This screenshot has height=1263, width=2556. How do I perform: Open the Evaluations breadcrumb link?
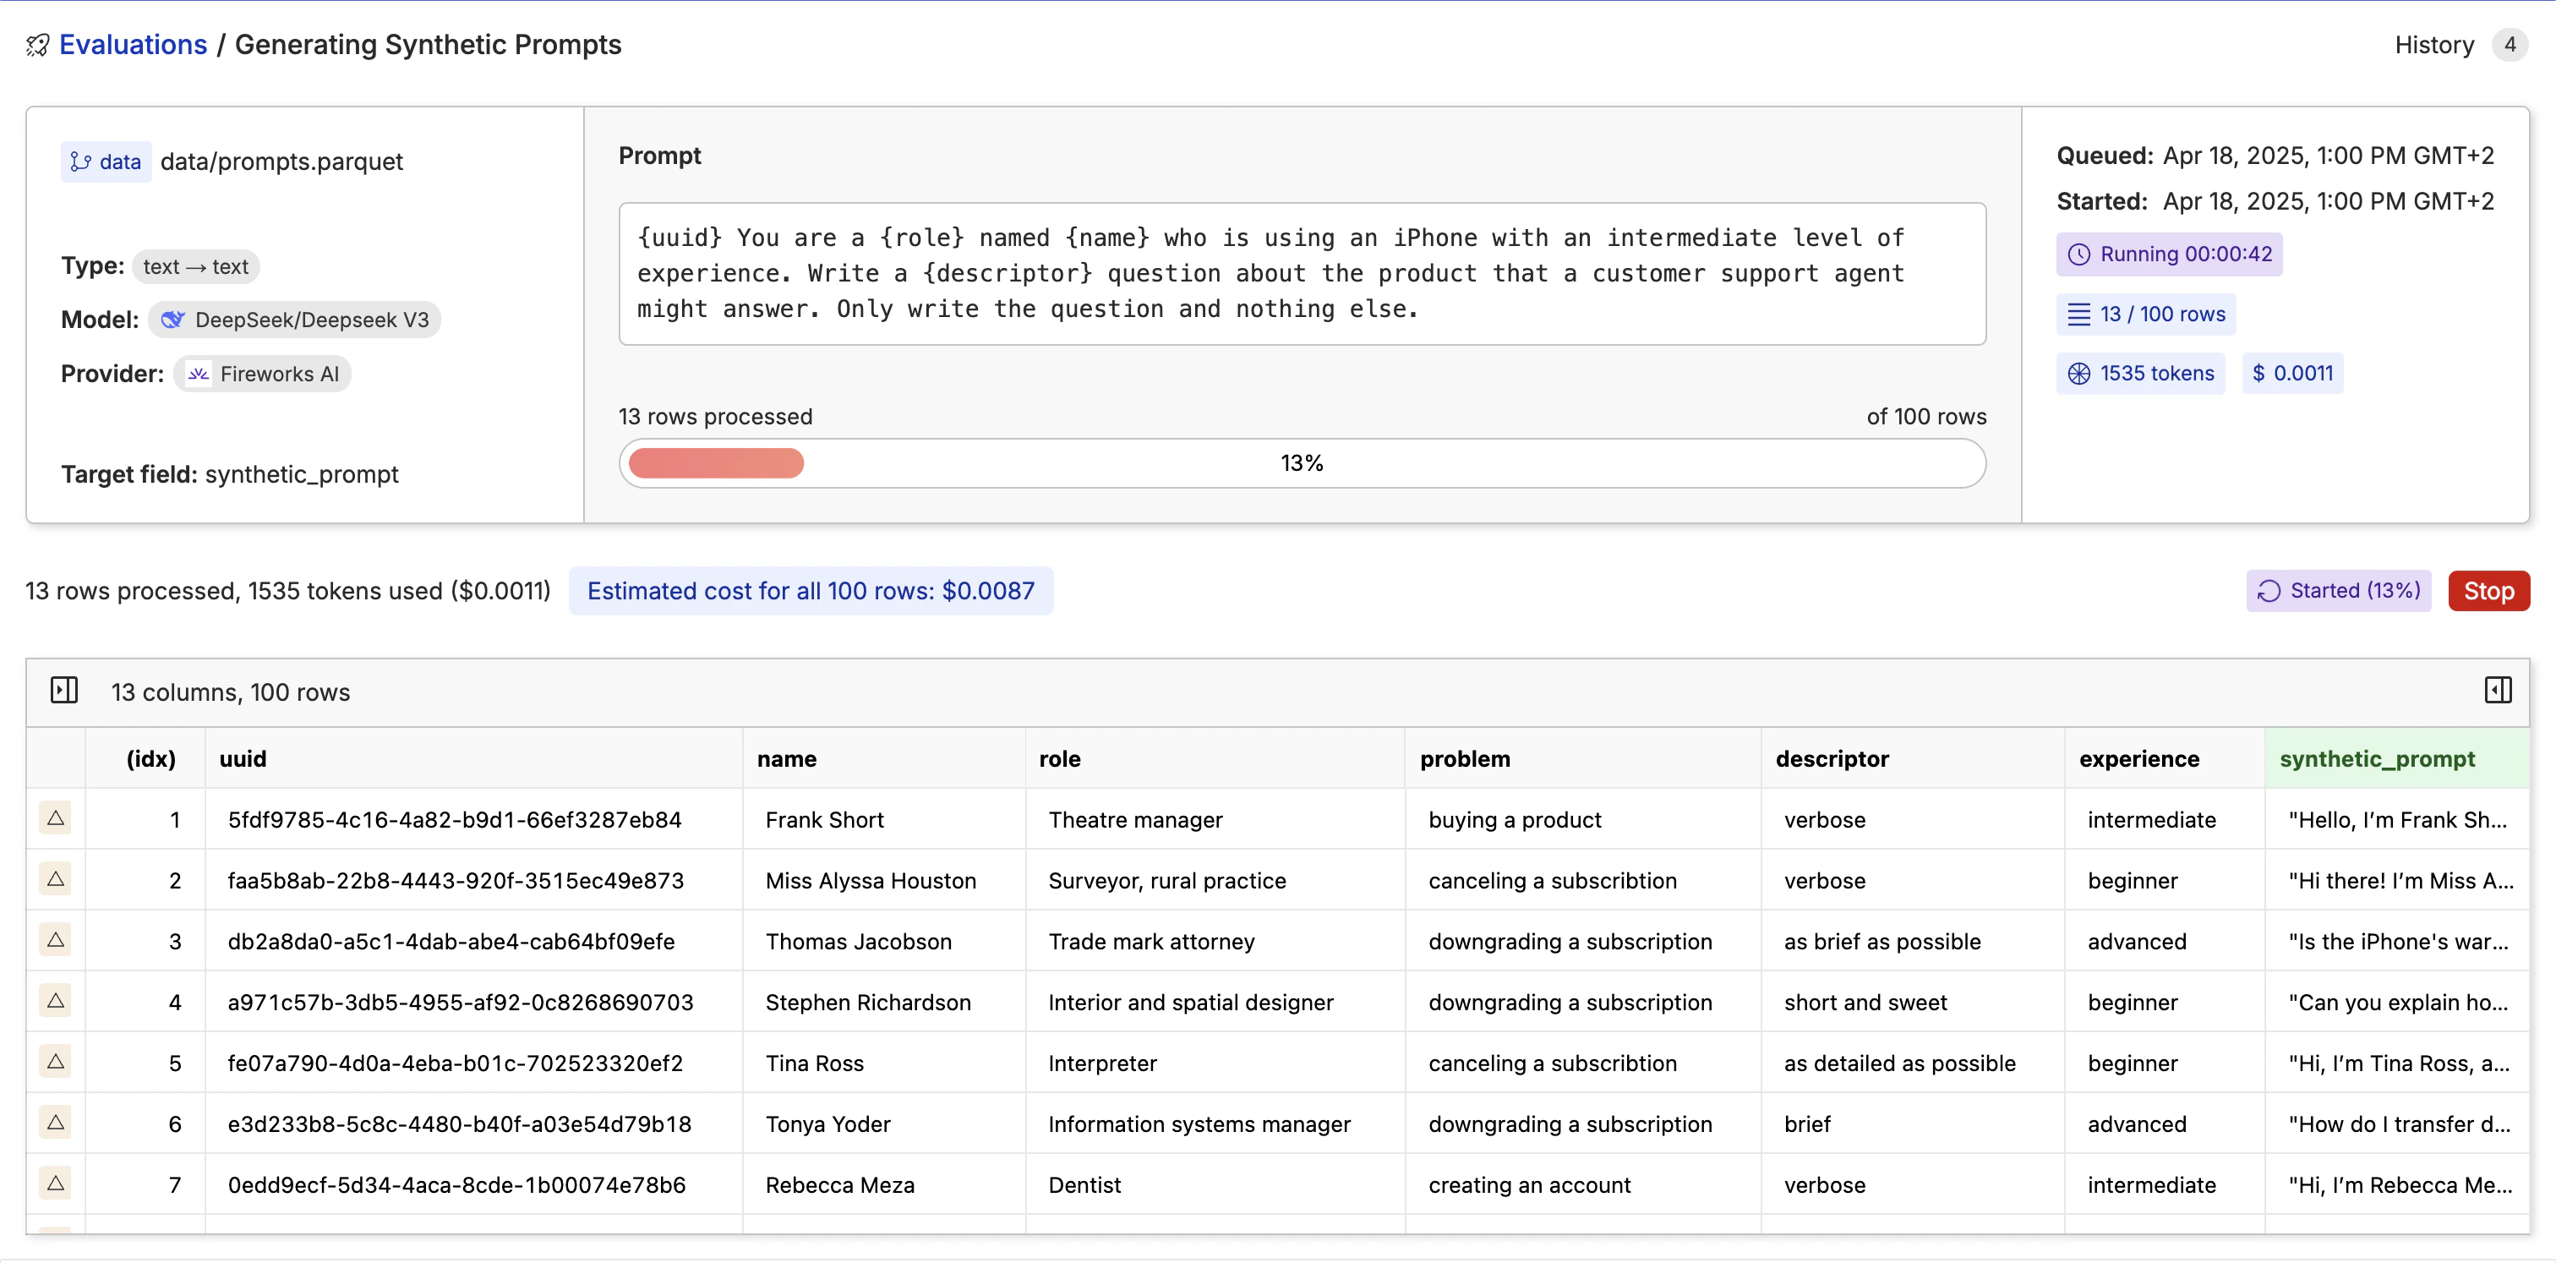[133, 46]
